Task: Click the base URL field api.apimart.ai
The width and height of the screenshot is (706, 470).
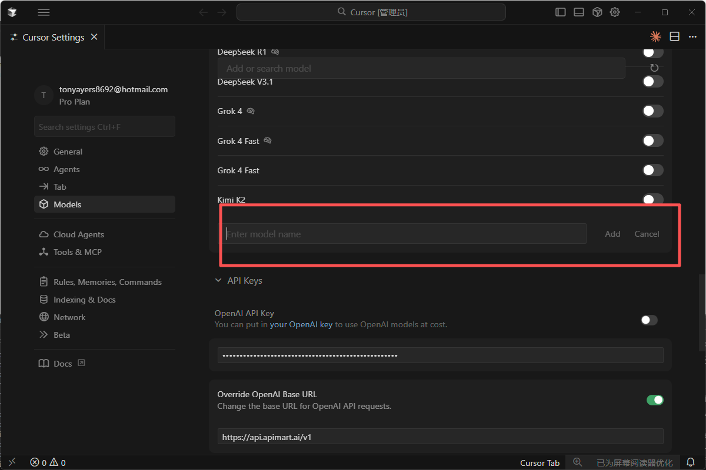Action: pyautogui.click(x=441, y=437)
